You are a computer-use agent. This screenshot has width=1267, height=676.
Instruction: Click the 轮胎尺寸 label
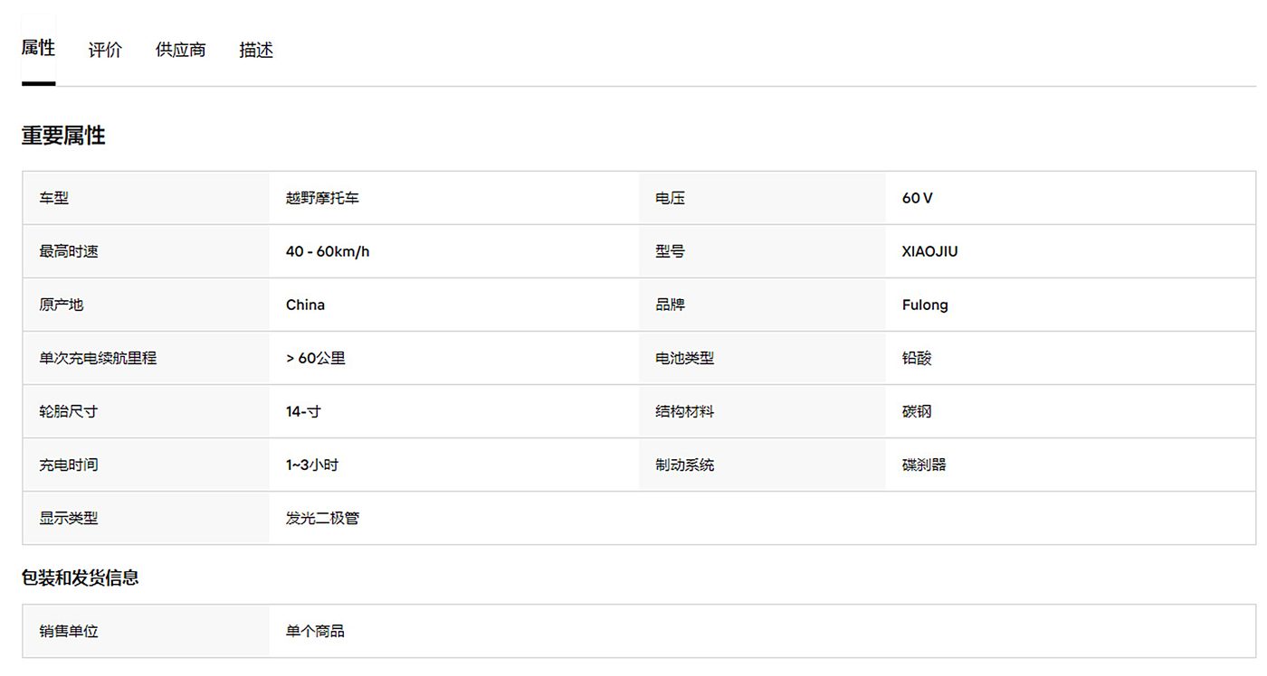[69, 411]
